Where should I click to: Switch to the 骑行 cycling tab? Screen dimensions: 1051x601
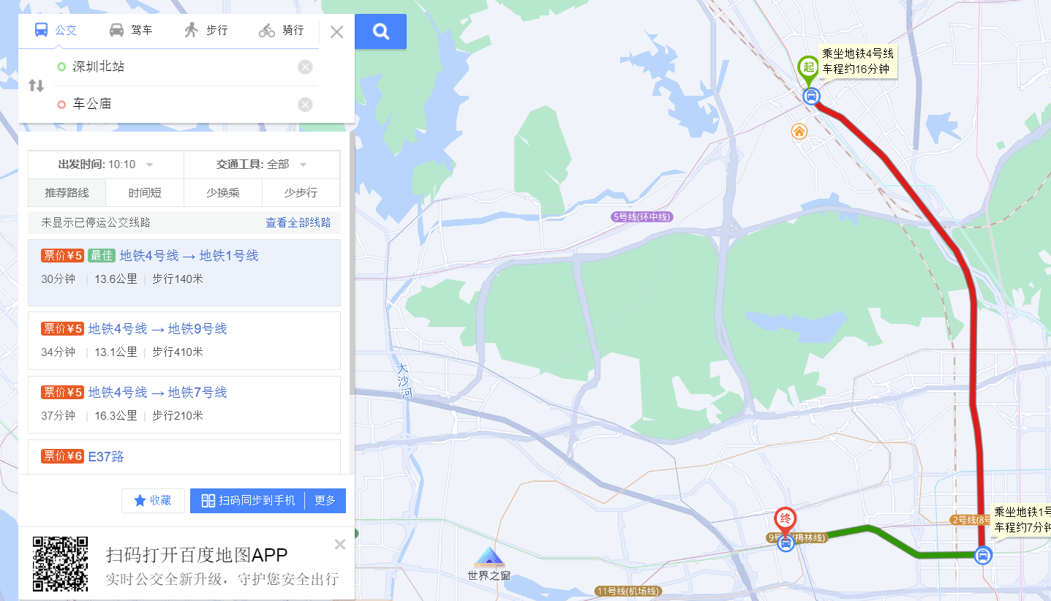coord(282,31)
